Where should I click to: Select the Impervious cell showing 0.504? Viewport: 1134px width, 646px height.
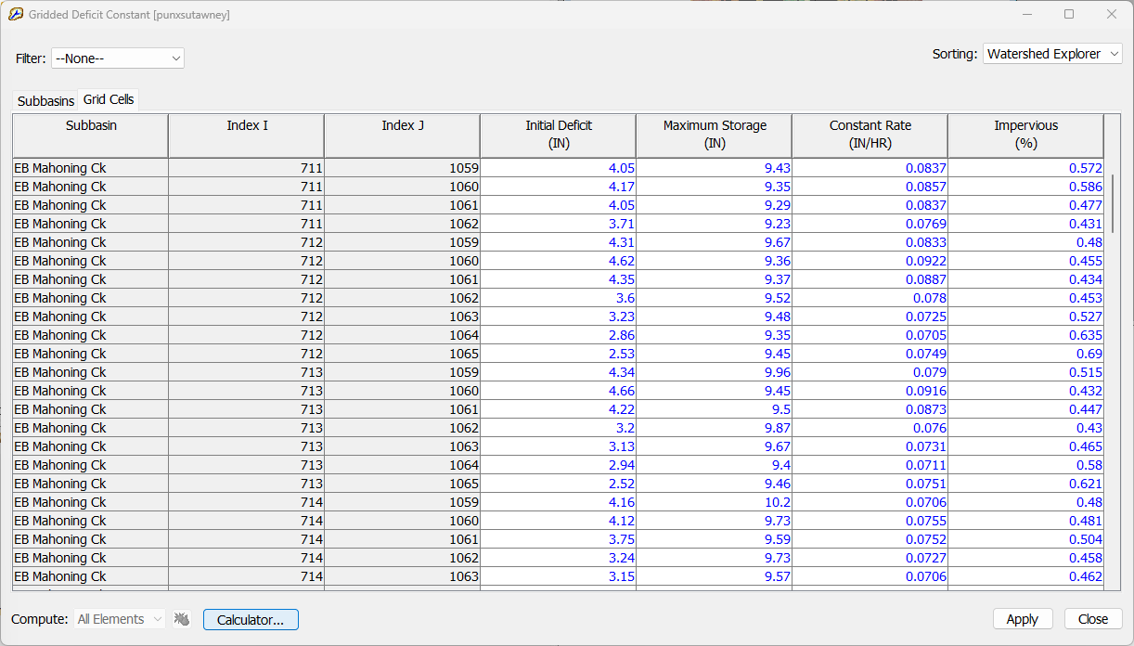(1026, 539)
